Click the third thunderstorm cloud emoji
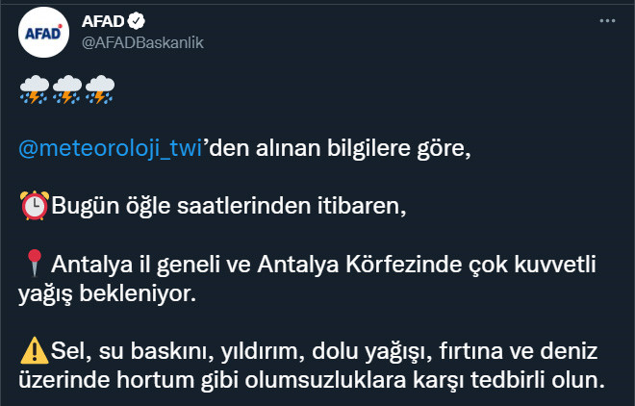Screen dimensions: 635x406 point(100,89)
